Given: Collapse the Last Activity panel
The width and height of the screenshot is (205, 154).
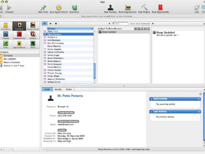Looking at the screenshot, I should [199, 112].
